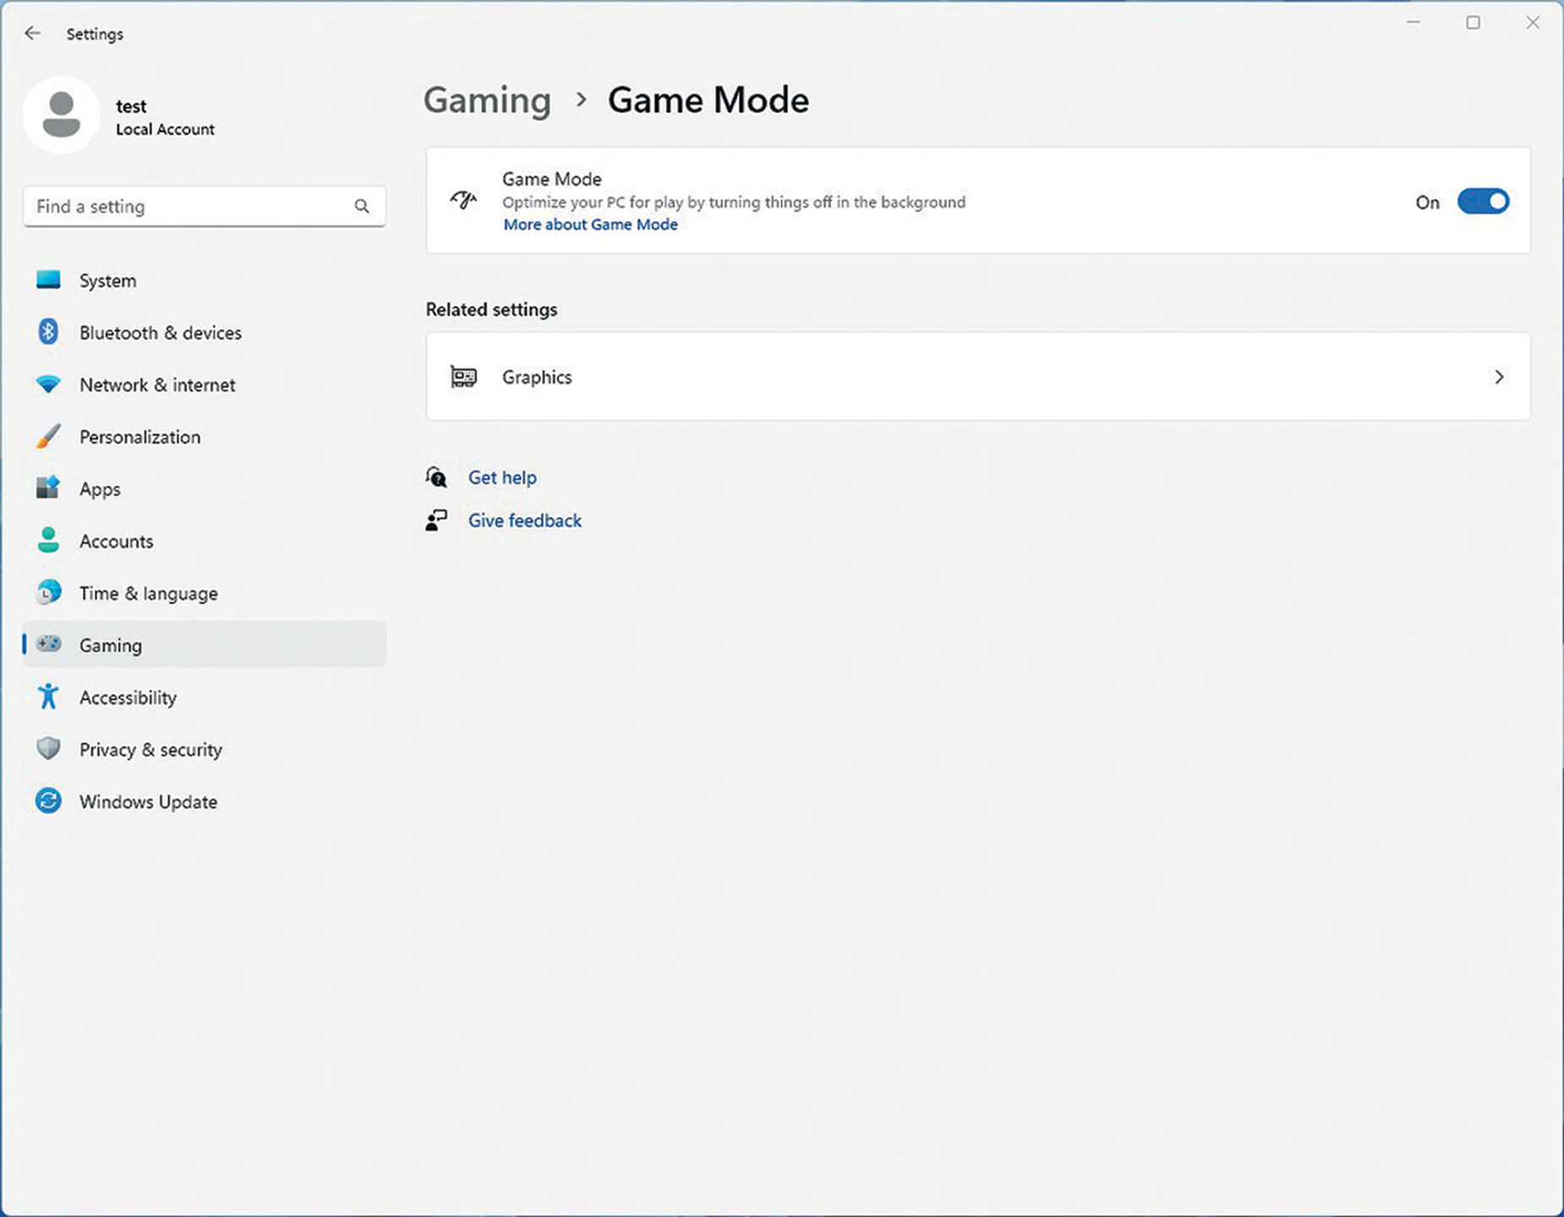Expand Graphics settings via chevron arrow
The width and height of the screenshot is (1564, 1217).
point(1499,377)
